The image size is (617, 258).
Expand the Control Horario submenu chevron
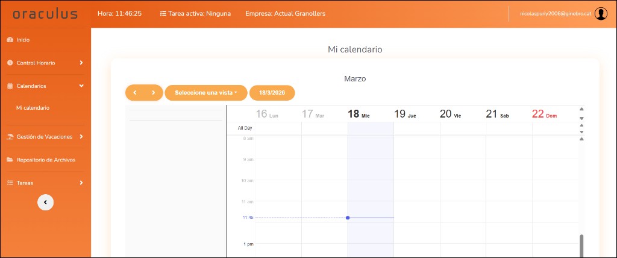coord(81,63)
